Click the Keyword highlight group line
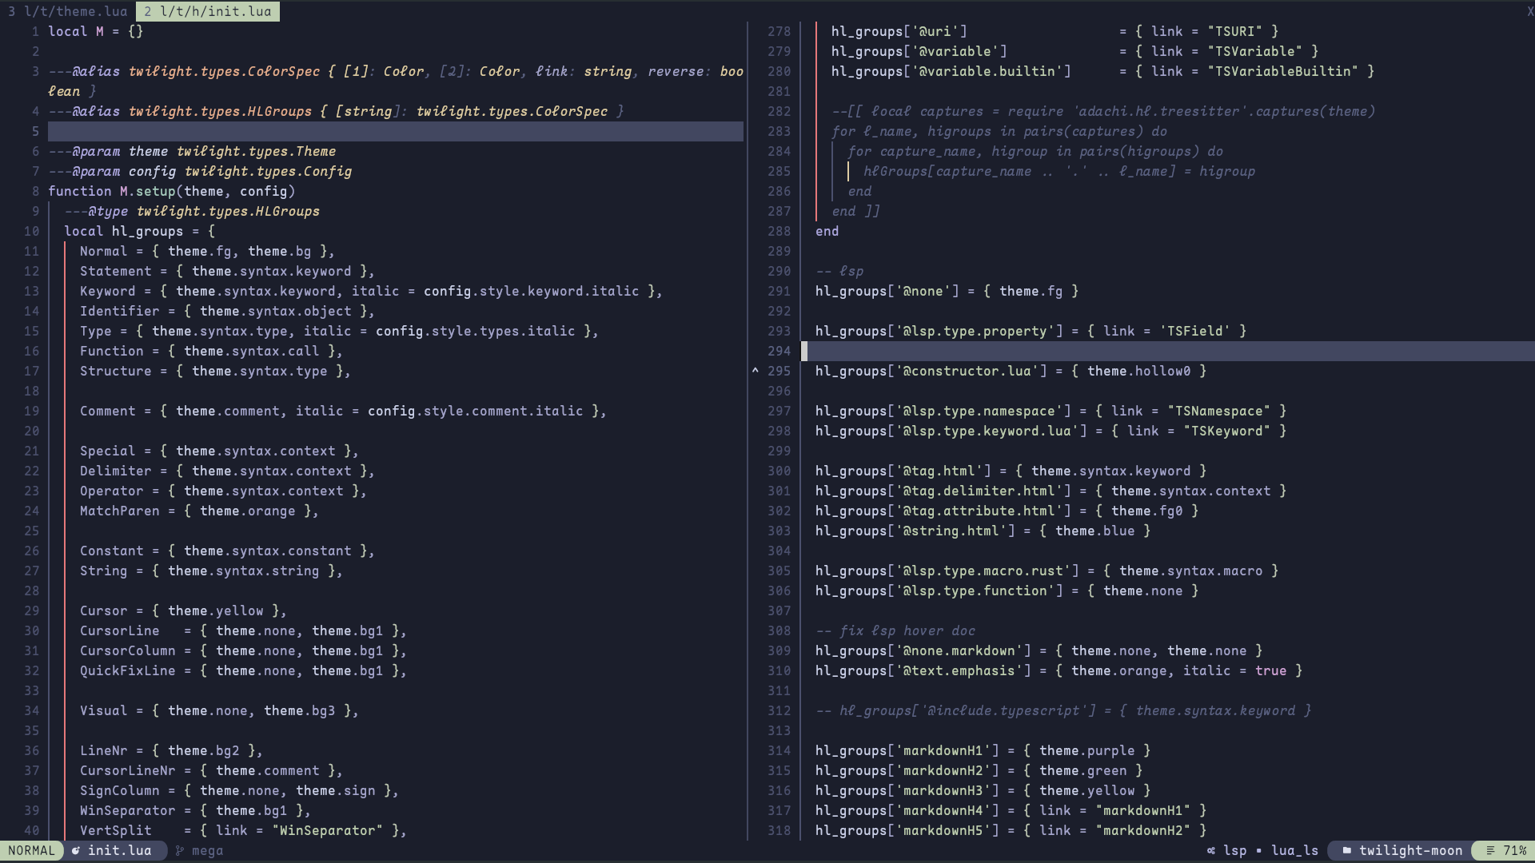 pos(371,291)
